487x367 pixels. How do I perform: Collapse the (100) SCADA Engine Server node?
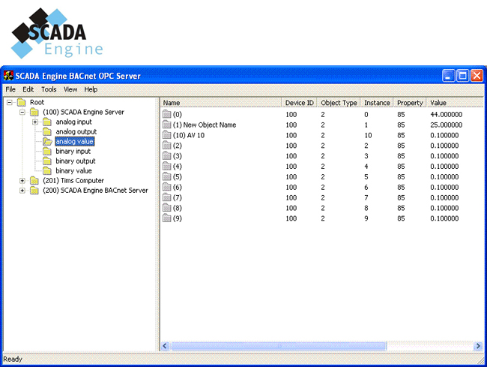click(x=22, y=112)
